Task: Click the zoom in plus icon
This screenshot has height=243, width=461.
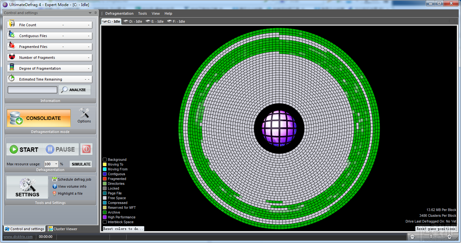Action: coord(449,237)
